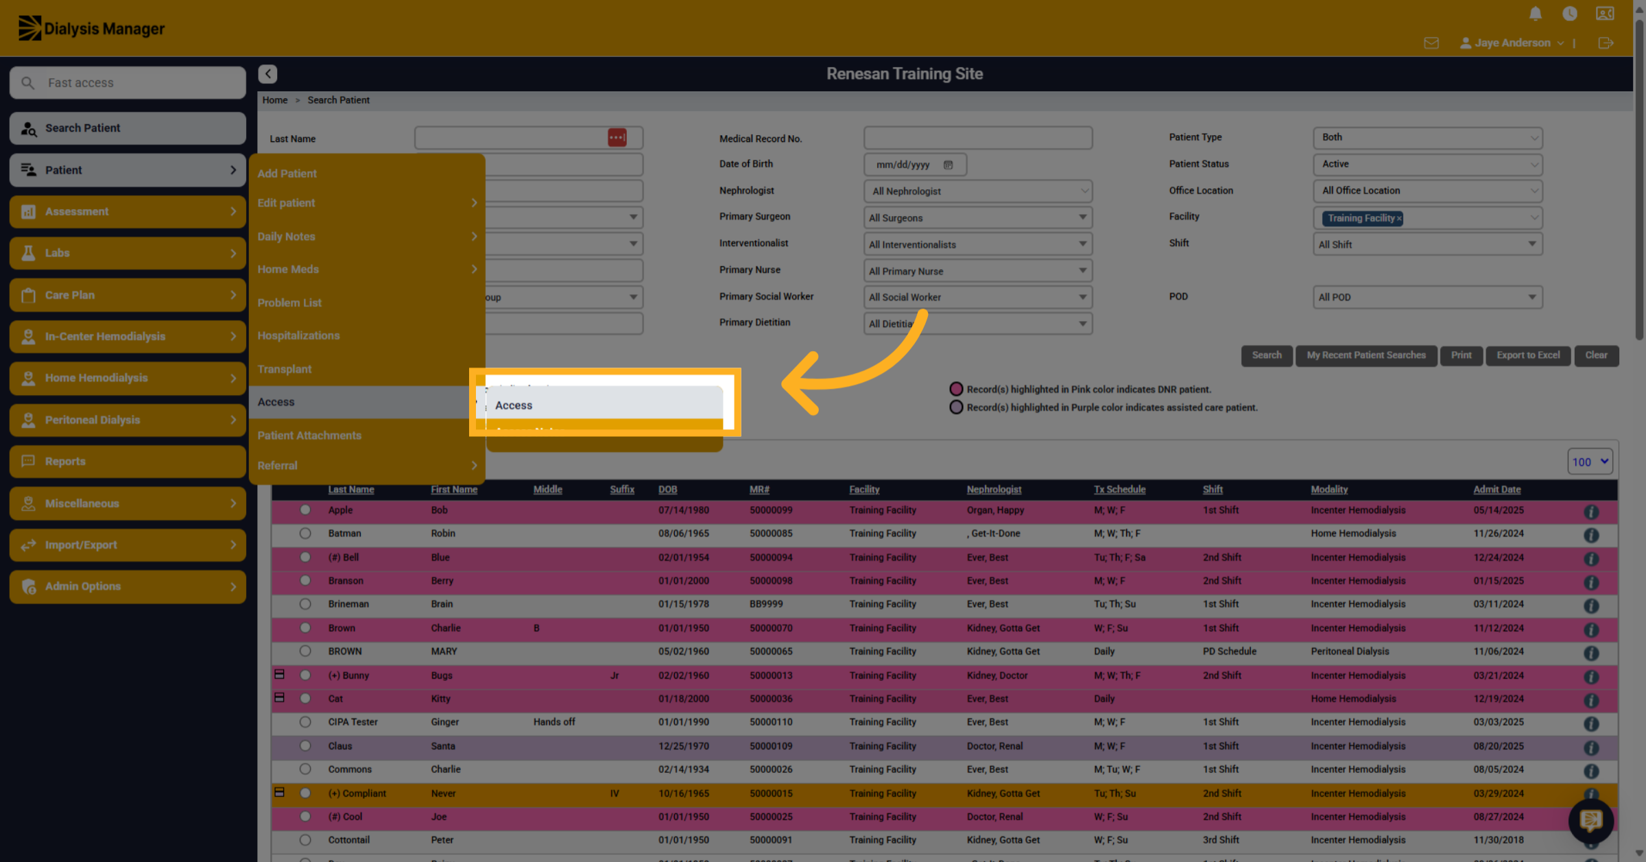Image resolution: width=1646 pixels, height=862 pixels.
Task: Open the mail envelope icon
Action: (x=1431, y=43)
